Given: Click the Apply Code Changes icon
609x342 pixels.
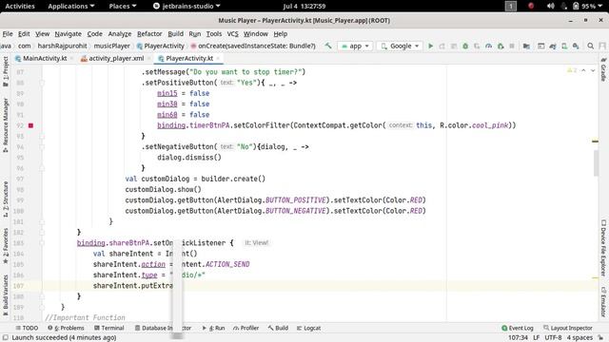Looking at the screenshot, I should [x=454, y=46].
